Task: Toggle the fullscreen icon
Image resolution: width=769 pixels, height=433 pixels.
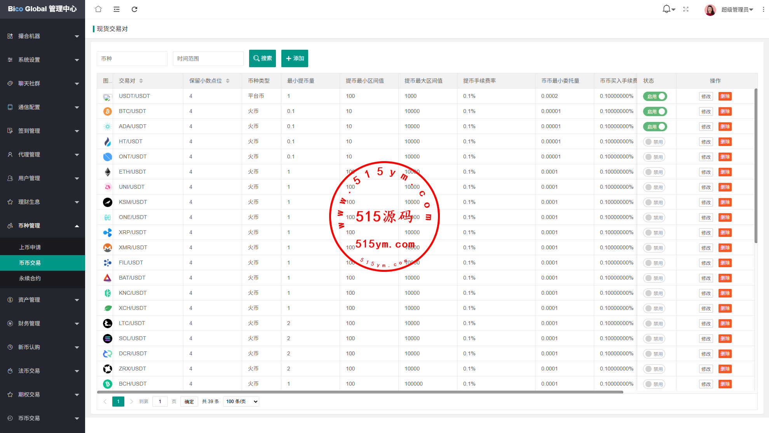Action: (686, 9)
